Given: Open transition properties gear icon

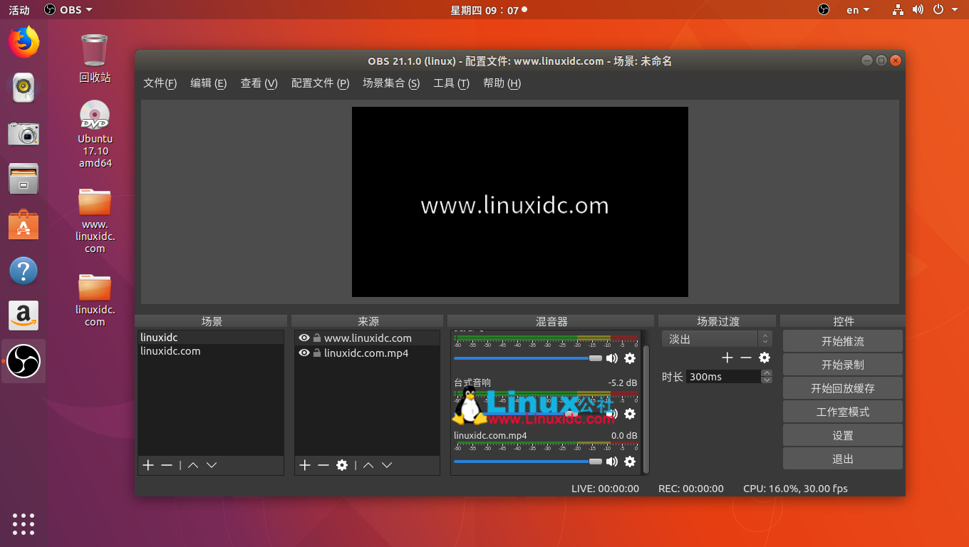Looking at the screenshot, I should click(x=765, y=358).
